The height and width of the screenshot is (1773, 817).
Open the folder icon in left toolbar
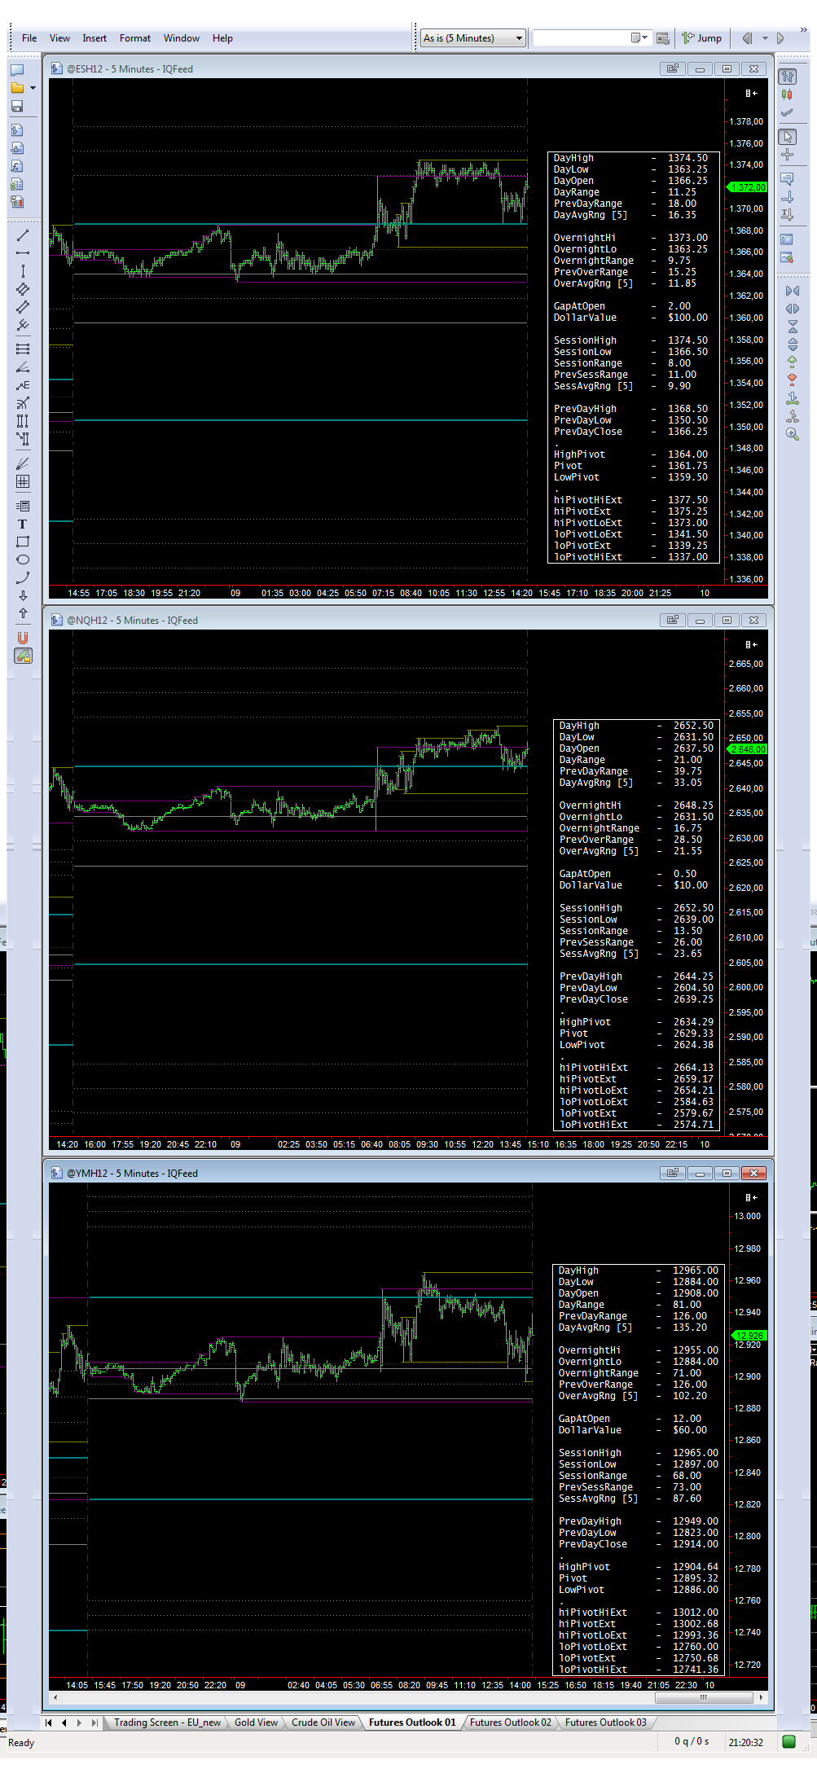[17, 88]
